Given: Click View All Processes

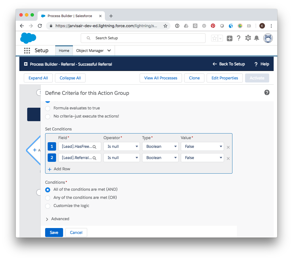Looking at the screenshot, I should [161, 78].
